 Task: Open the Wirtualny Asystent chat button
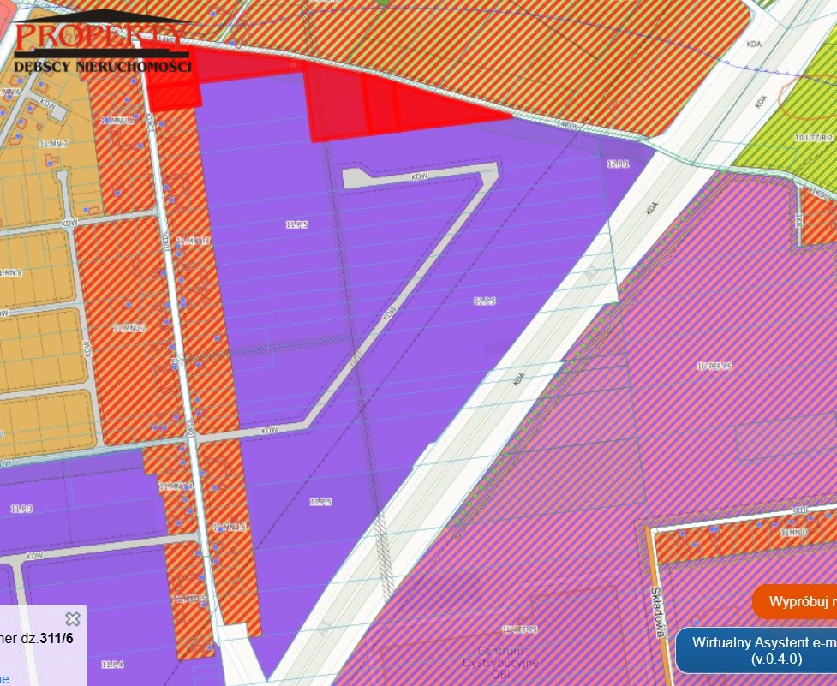coord(756,651)
